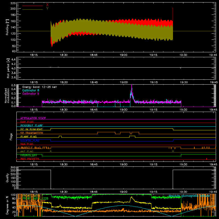The width and height of the screenshot is (219, 219).
Task: Select the red 'X' legend label
Action: coord(47,5)
